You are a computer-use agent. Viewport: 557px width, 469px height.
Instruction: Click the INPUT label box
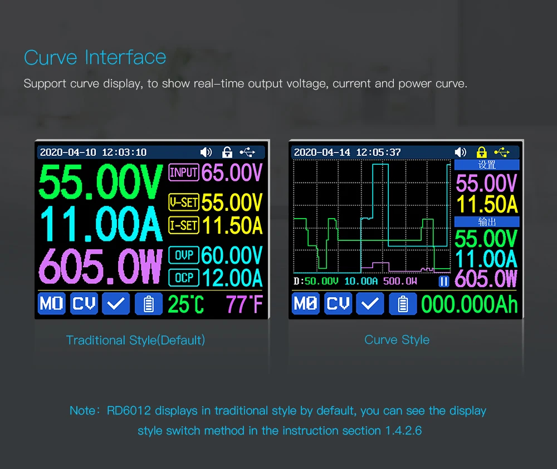(x=184, y=172)
